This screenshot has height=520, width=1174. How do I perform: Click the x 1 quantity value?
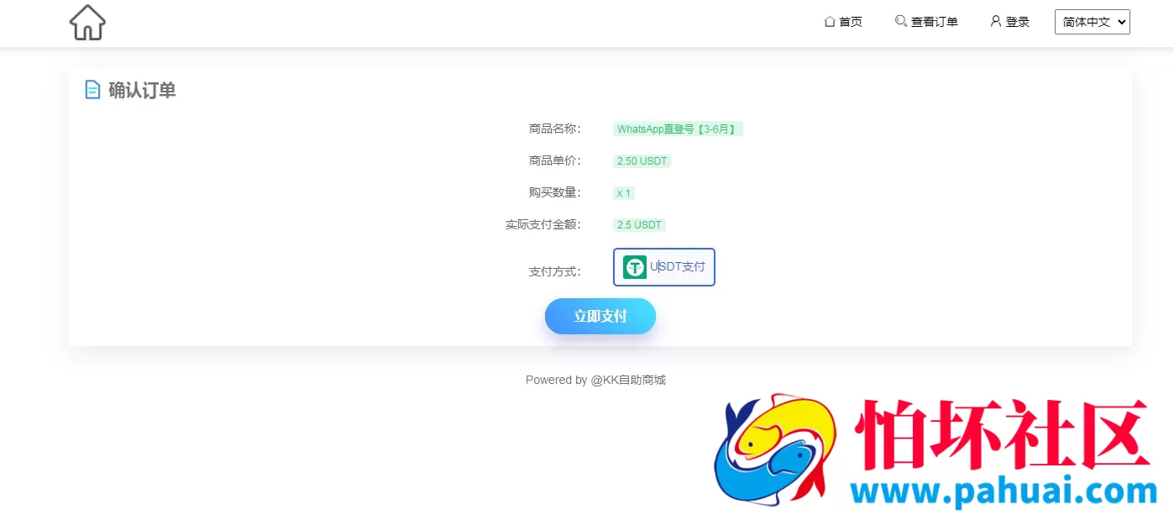[x=623, y=193]
